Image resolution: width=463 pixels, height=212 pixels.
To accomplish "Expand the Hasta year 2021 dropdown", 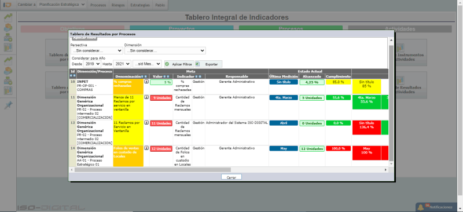I will [x=122, y=64].
